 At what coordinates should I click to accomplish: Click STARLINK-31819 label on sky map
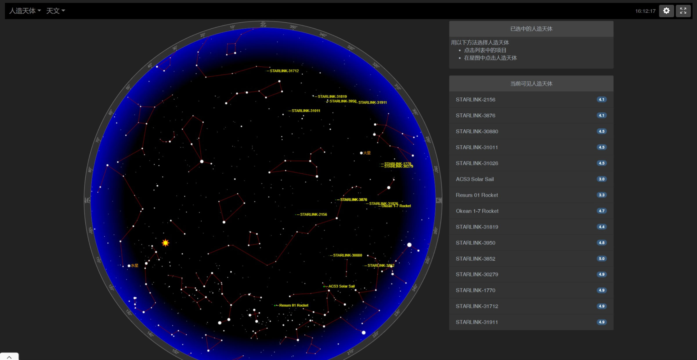[332, 96]
